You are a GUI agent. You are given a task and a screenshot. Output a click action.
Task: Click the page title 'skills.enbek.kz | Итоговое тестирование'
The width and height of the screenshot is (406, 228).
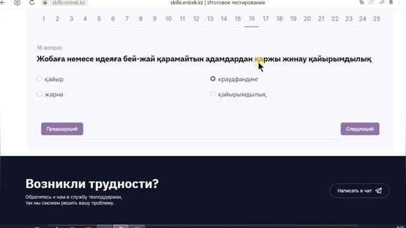[x=218, y=3]
